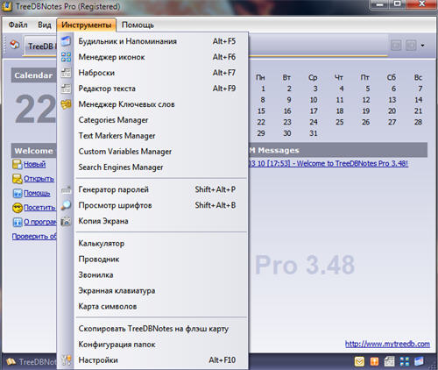Viewport: 438px width, 370px height.
Task: Click the orange icon in status bar
Action: pyautogui.click(x=374, y=362)
